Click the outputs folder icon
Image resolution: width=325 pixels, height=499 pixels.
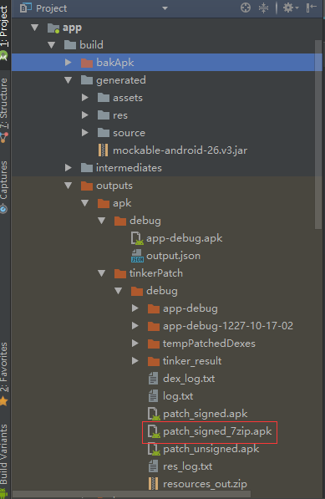click(87, 186)
